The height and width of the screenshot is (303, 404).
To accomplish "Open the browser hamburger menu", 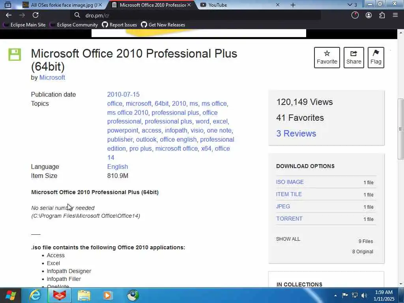I will pyautogui.click(x=395, y=15).
